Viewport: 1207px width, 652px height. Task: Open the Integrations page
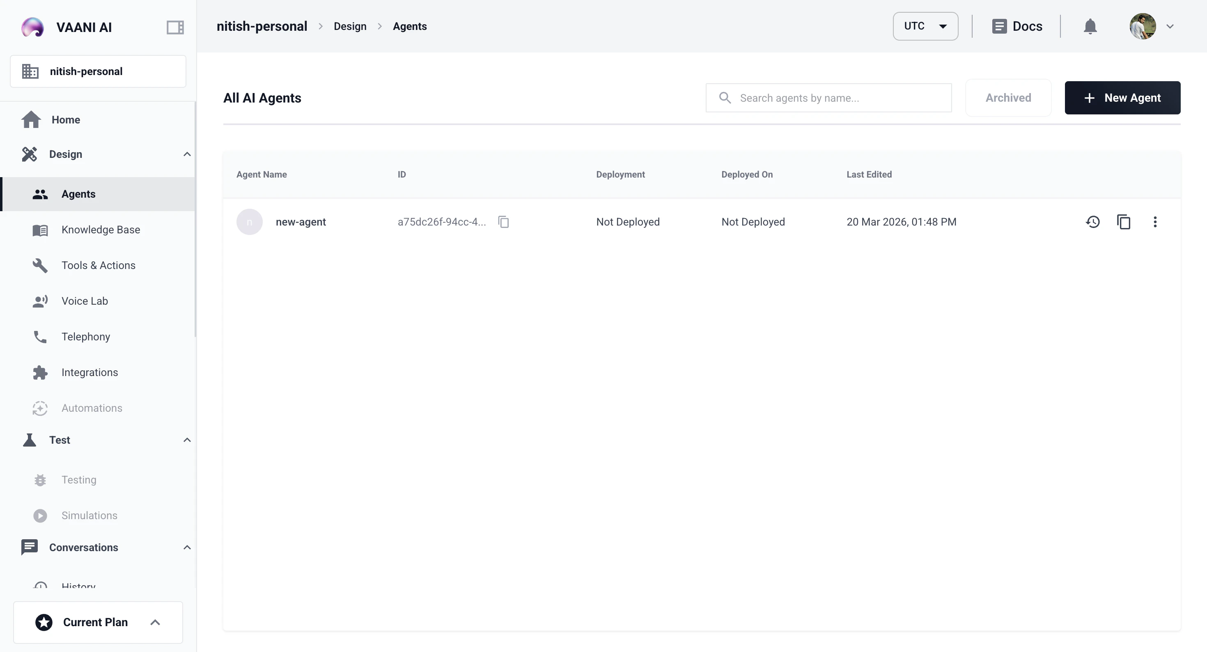pos(89,372)
